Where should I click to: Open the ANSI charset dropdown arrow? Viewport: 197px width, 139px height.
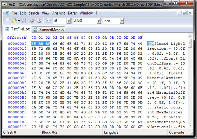coord(99,21)
